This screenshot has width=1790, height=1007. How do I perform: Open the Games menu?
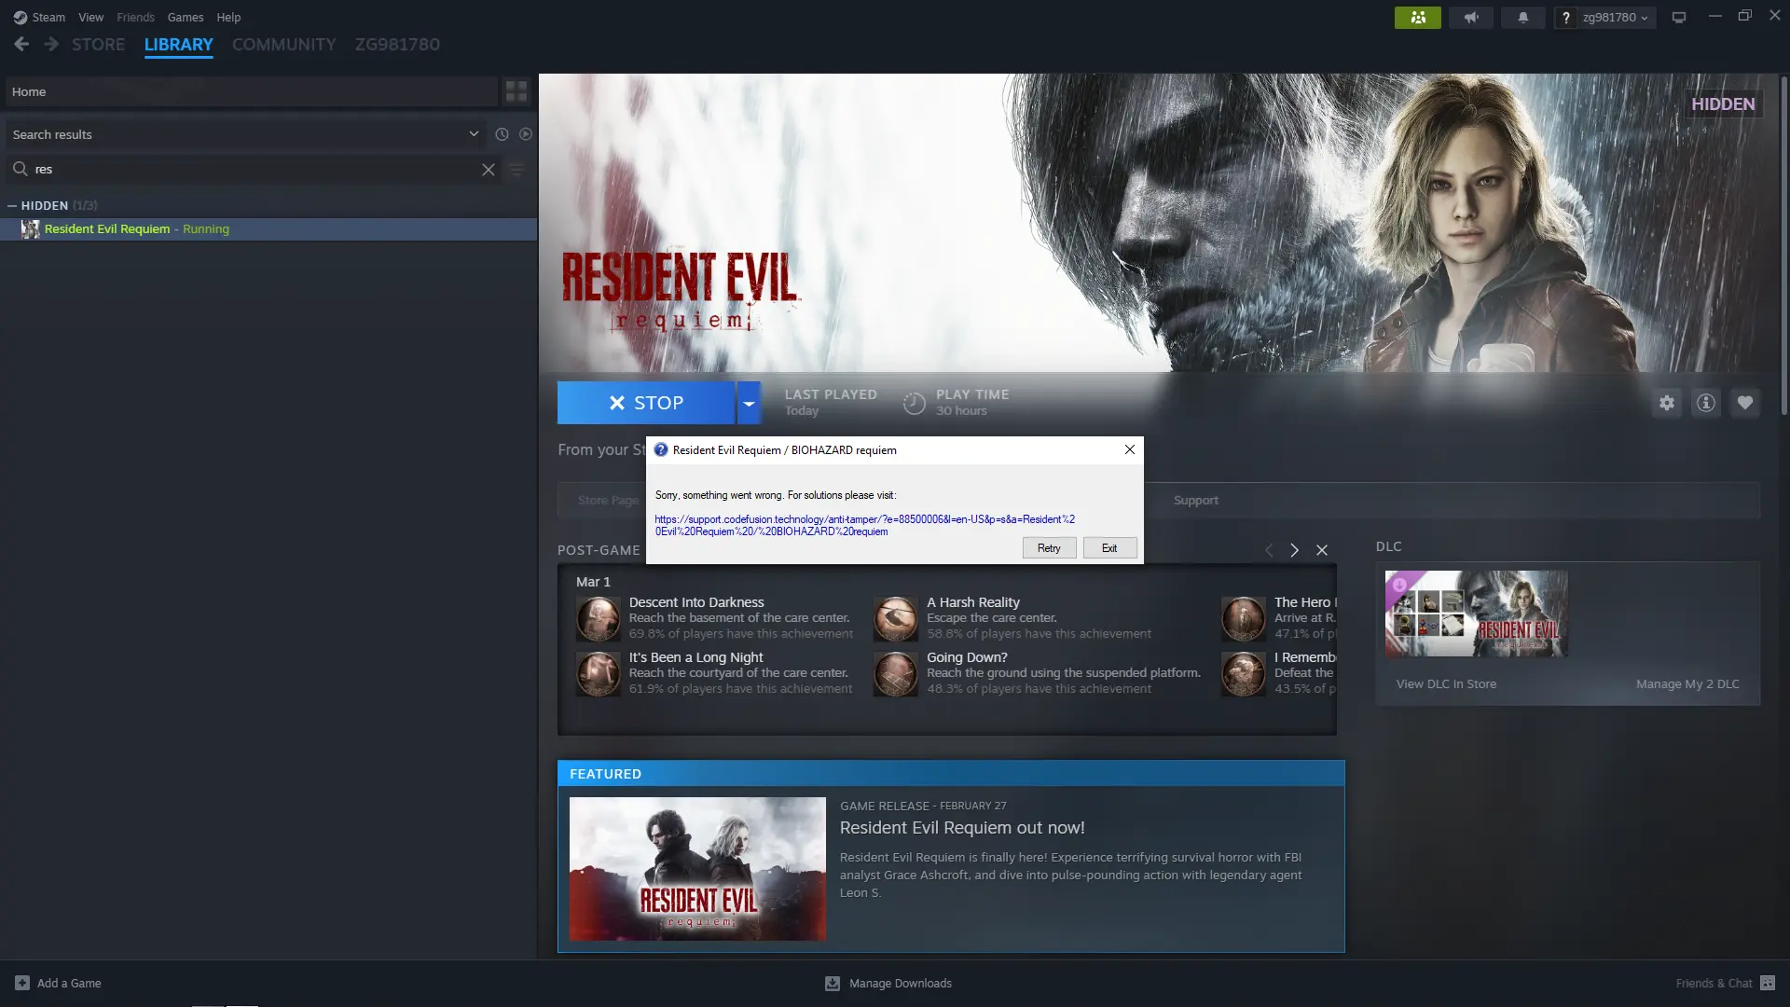[x=185, y=17]
